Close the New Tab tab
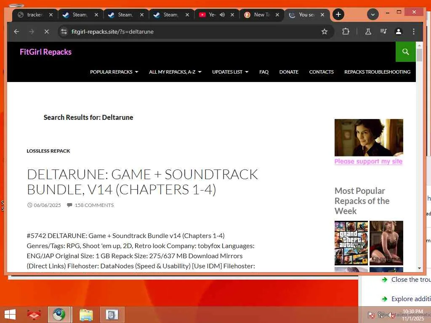The image size is (431, 323). click(277, 15)
